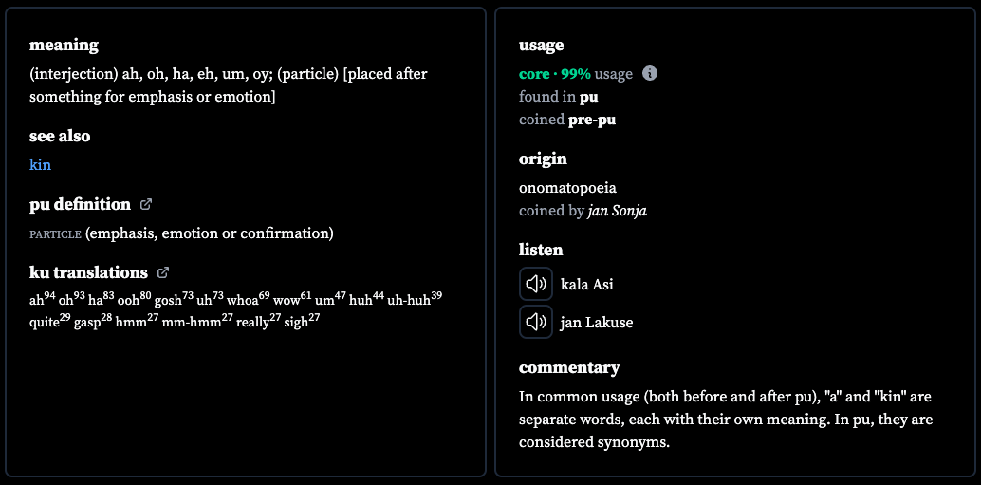Click the 'sigh' ku translation
This screenshot has width=981, height=485.
[302, 322]
